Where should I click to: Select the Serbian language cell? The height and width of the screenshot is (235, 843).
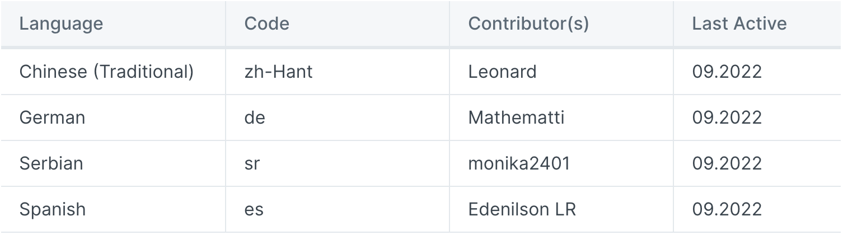pos(51,163)
